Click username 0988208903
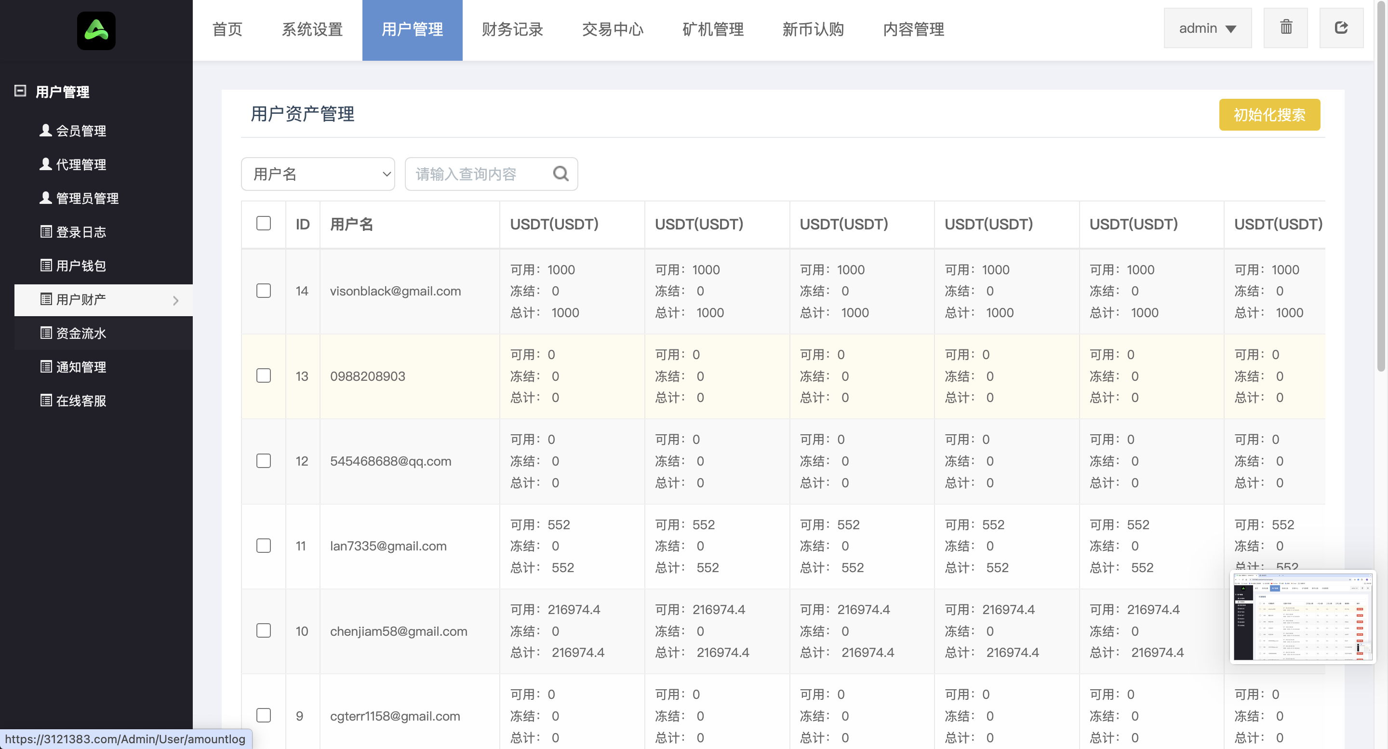The image size is (1388, 749). click(x=367, y=376)
